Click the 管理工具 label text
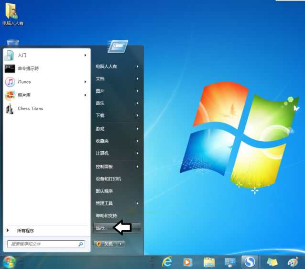 pos(104,203)
